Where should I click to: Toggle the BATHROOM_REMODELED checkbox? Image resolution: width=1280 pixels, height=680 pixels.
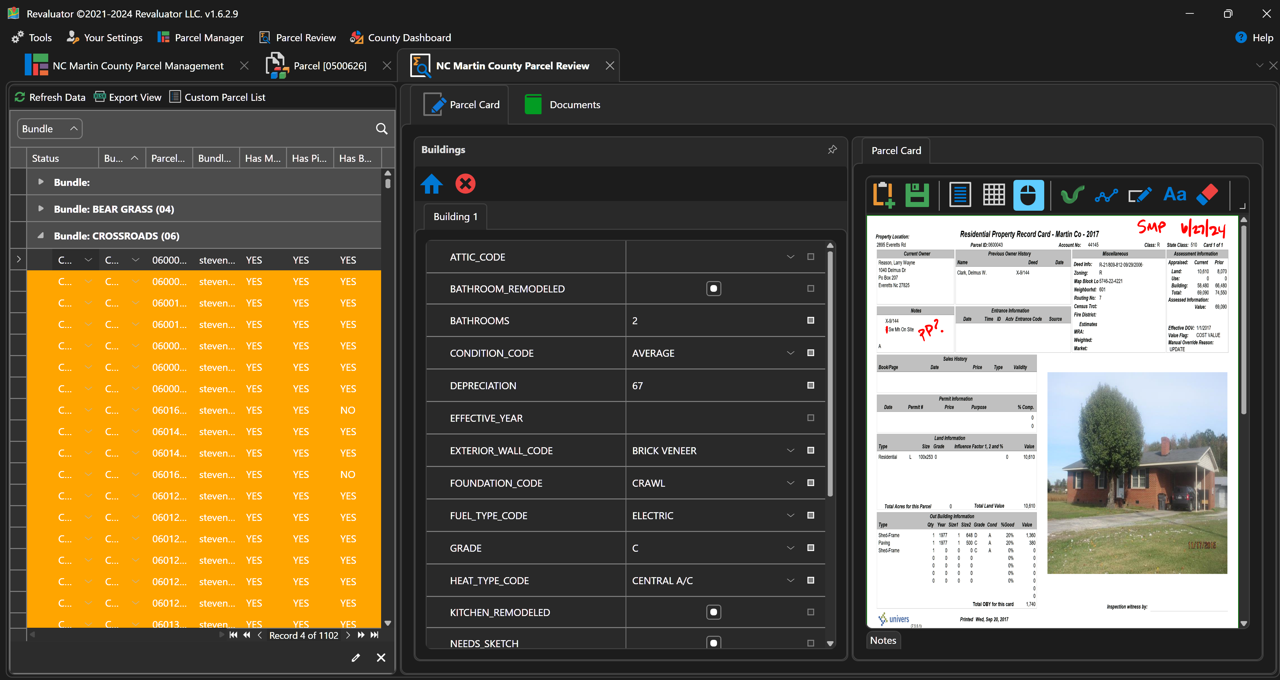pos(714,288)
